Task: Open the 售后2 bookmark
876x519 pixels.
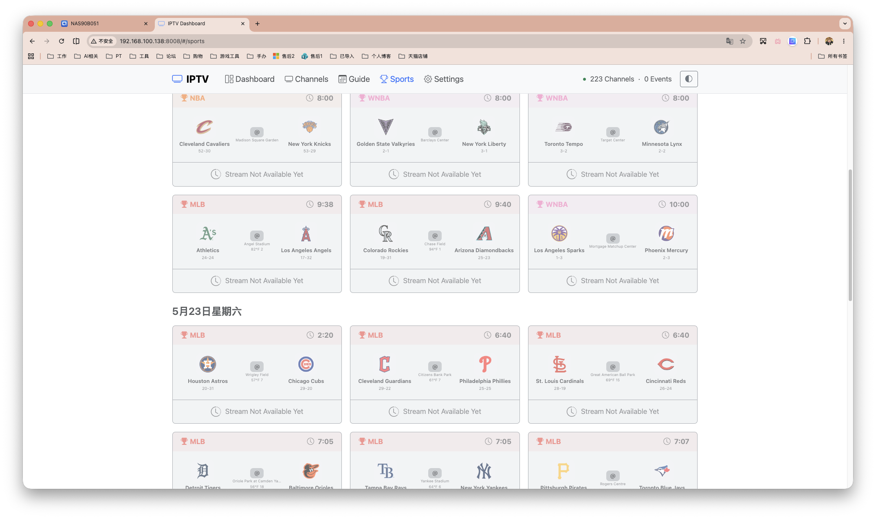Action: 284,56
